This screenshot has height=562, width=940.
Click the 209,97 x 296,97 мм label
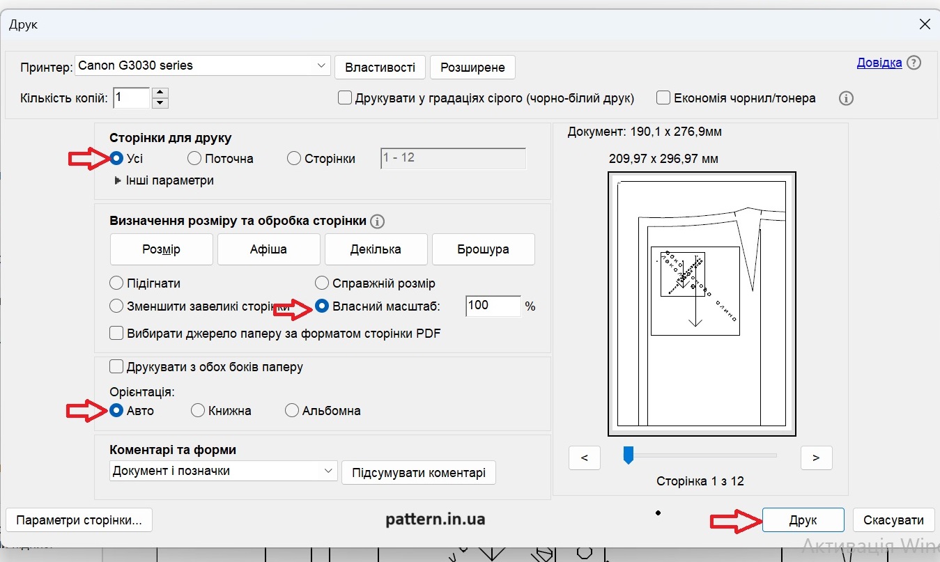click(663, 159)
